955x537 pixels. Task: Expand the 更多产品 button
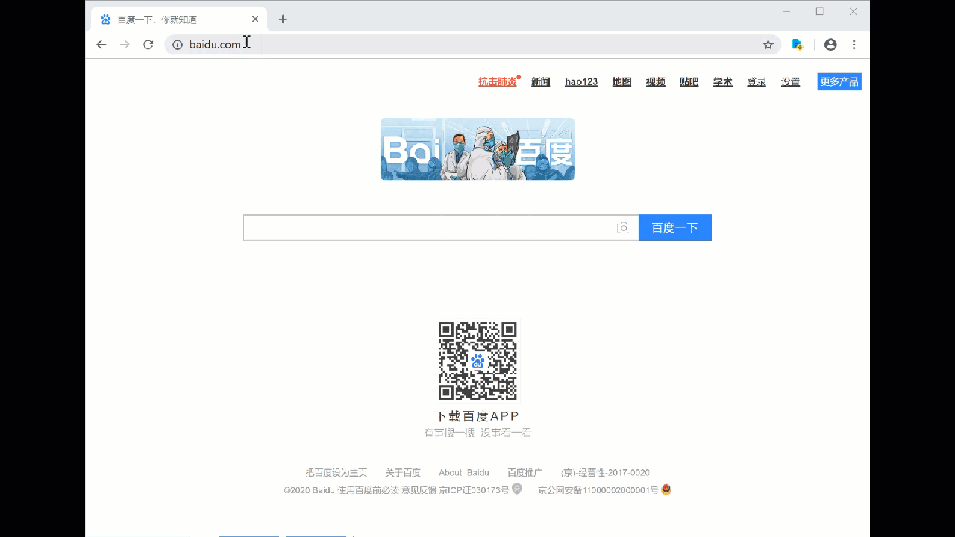[x=839, y=82]
